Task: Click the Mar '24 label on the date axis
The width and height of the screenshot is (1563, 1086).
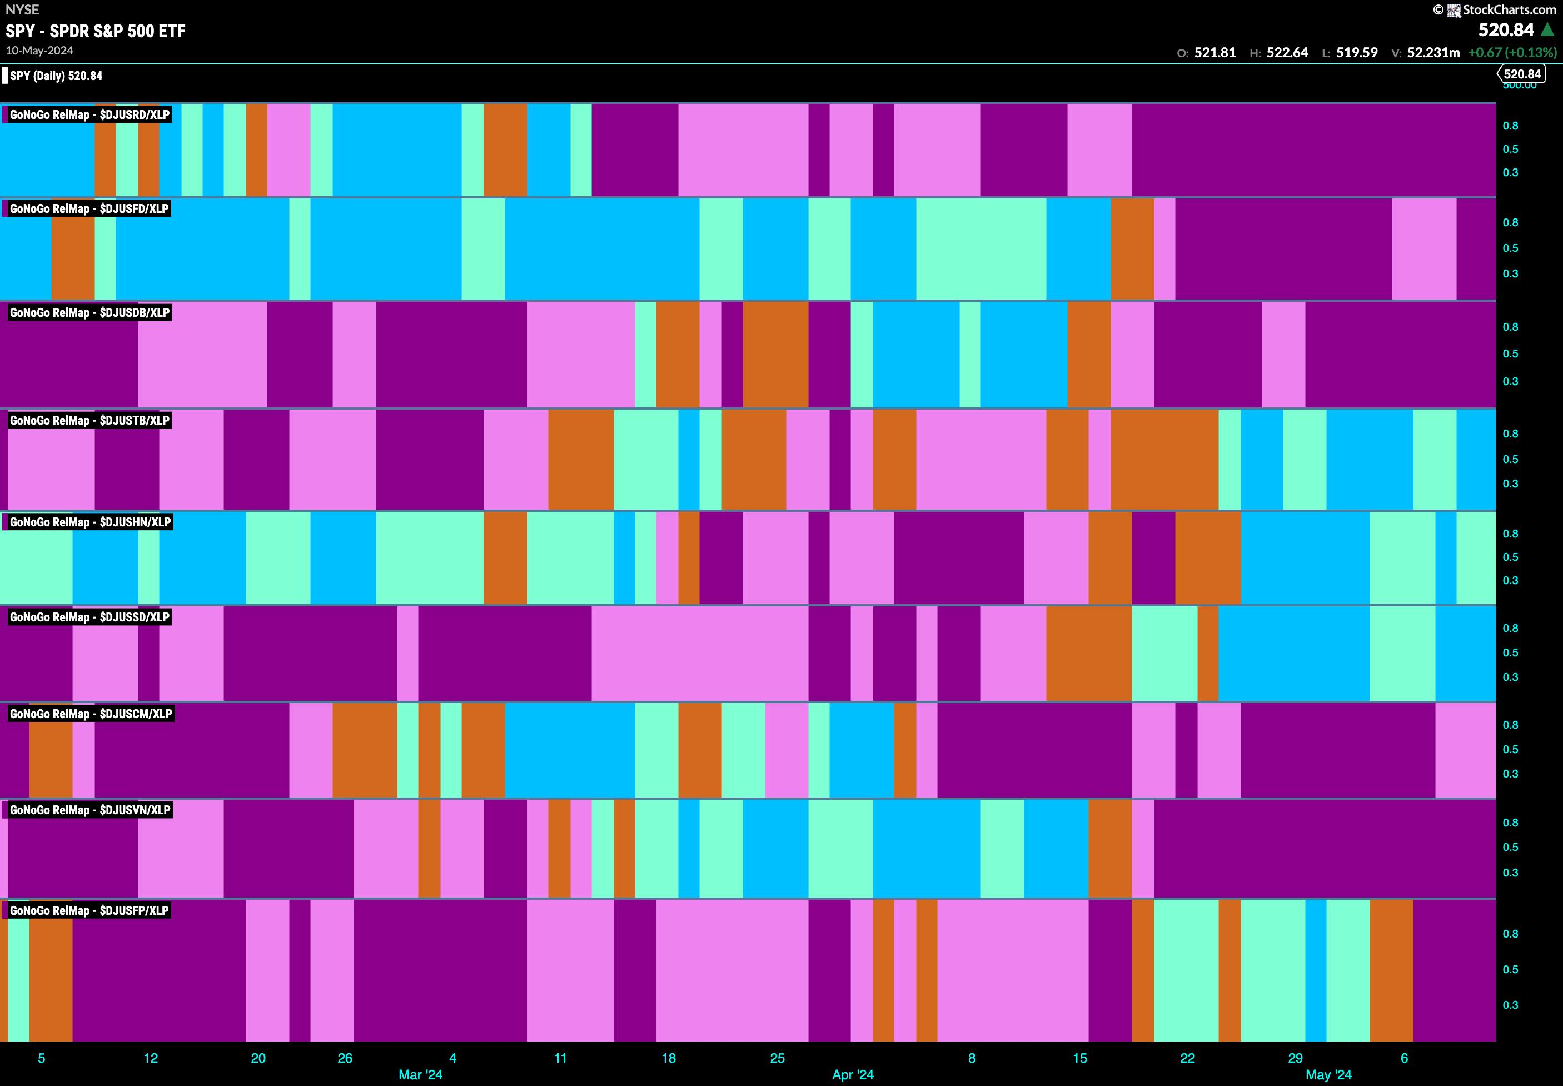Action: coord(420,1074)
